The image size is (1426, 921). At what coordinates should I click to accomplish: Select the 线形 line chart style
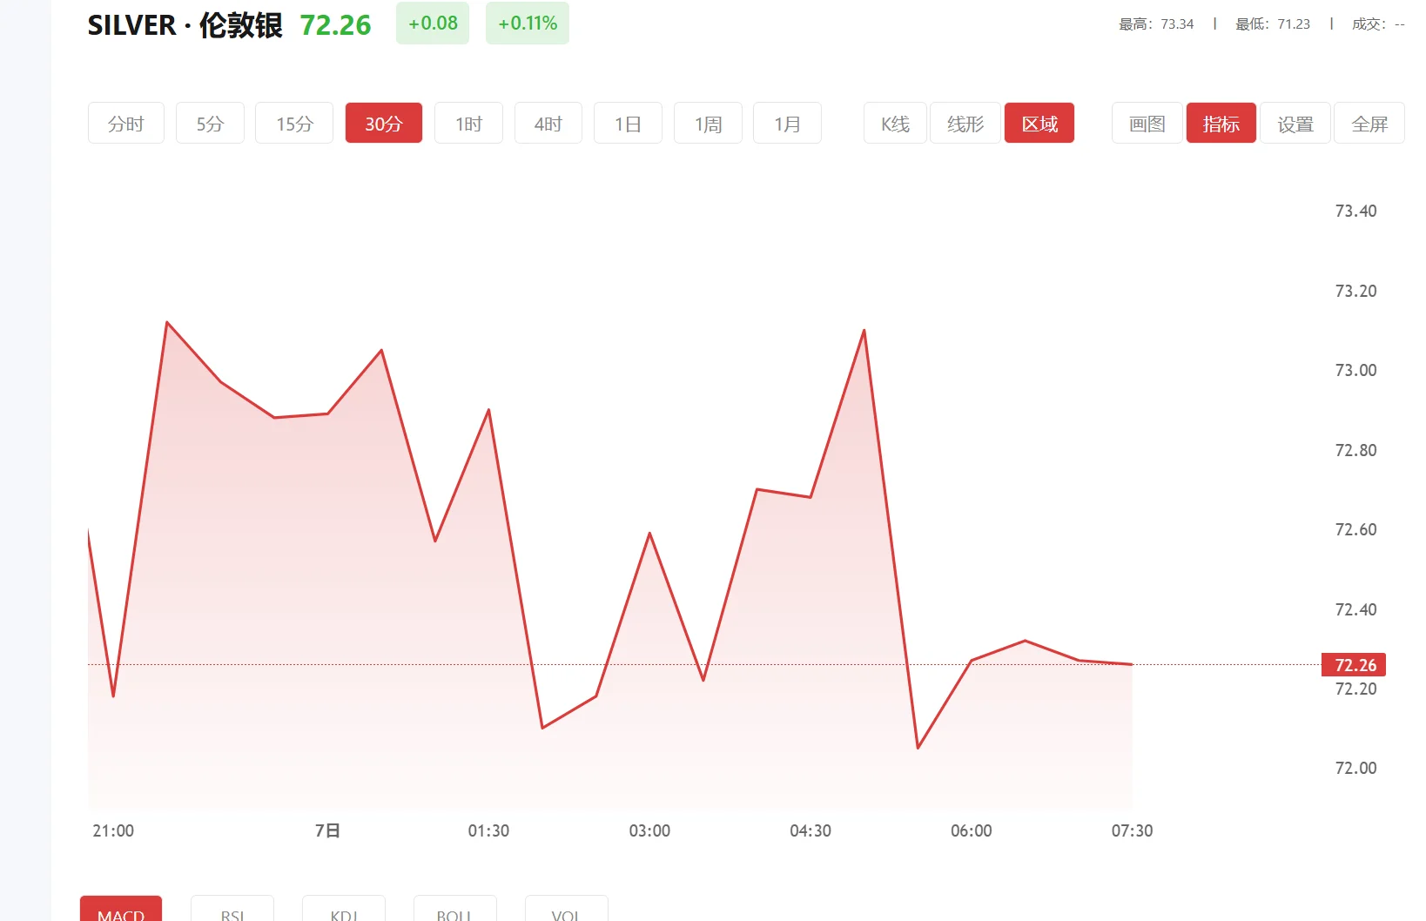coord(965,123)
